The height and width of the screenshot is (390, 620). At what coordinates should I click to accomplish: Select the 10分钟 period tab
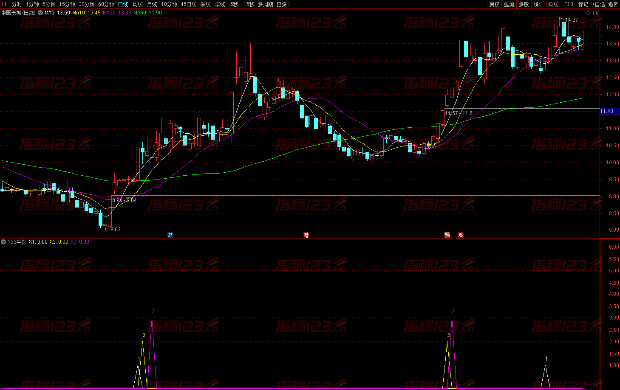tap(169, 4)
